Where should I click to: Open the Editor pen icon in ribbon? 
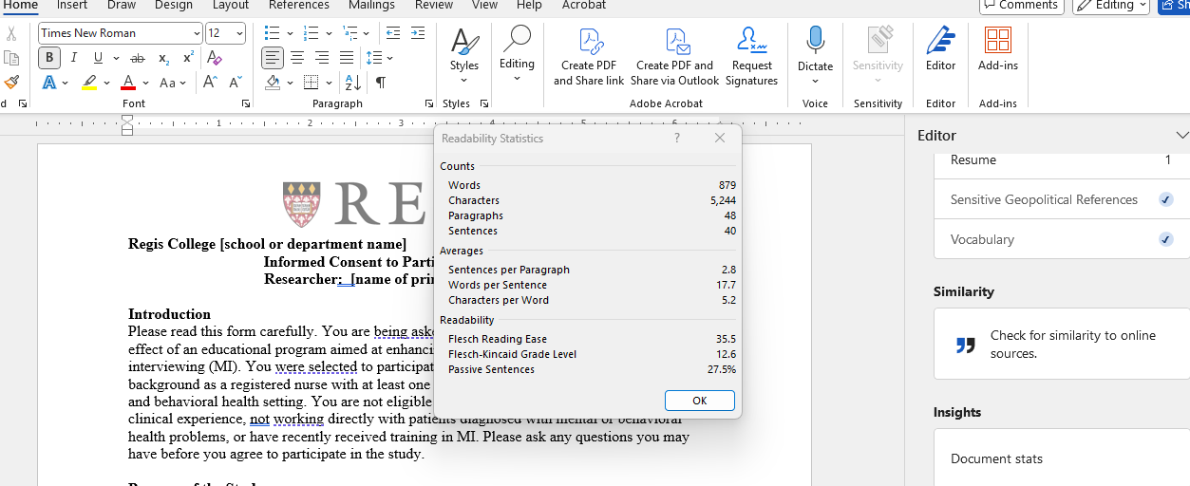940,42
